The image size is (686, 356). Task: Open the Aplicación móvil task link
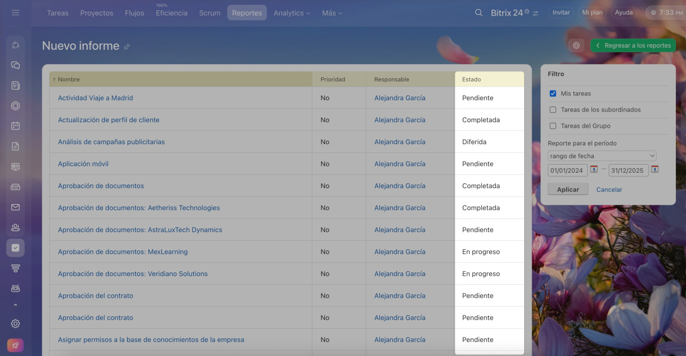(83, 164)
